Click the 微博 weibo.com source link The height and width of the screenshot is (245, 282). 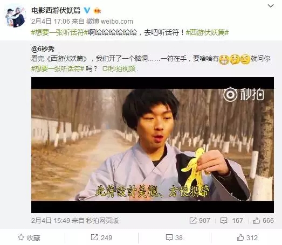(109, 22)
